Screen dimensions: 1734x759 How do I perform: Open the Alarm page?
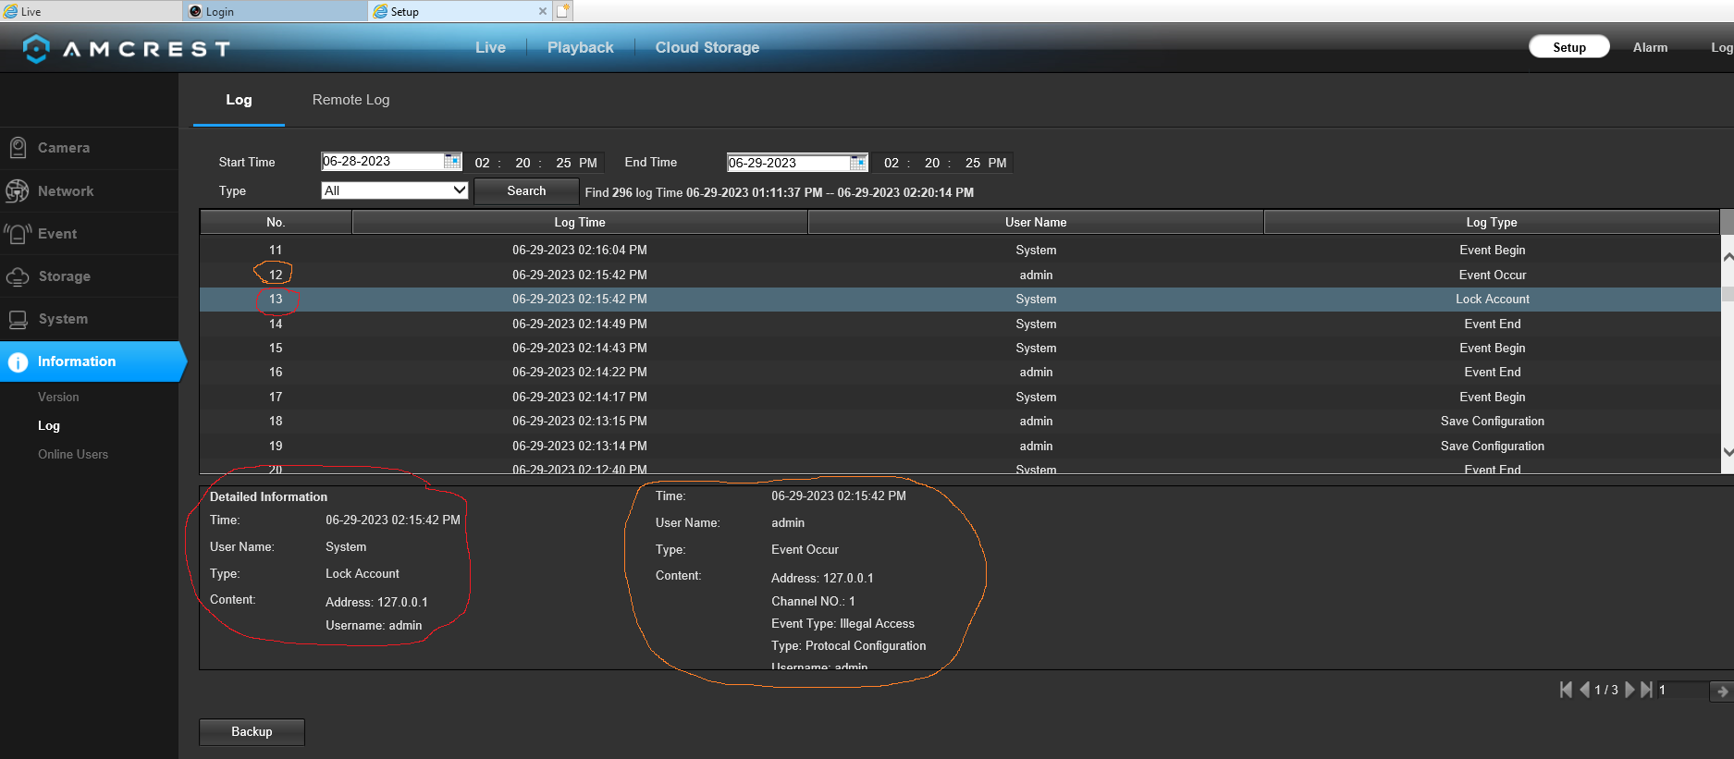pos(1650,47)
